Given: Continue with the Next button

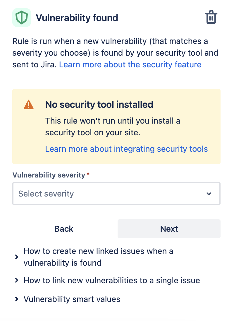Looking at the screenshot, I should (169, 229).
